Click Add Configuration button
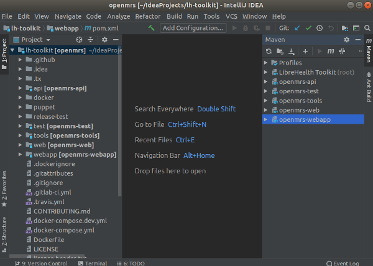This screenshot has height=266, width=373. (x=193, y=28)
